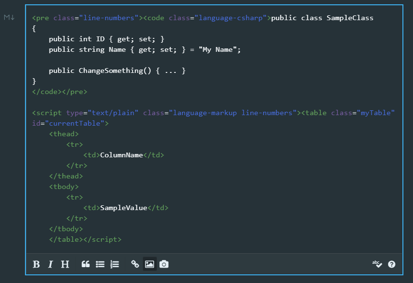This screenshot has width=413, height=283.
Task: Place cursor in the "My Name" string
Action: click(217, 49)
